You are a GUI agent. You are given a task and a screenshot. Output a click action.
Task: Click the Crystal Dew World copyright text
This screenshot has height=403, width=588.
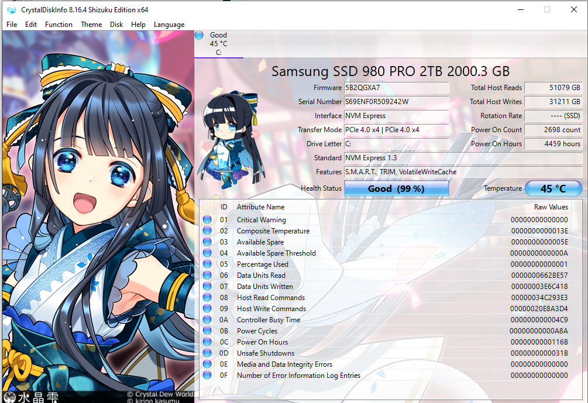160,394
